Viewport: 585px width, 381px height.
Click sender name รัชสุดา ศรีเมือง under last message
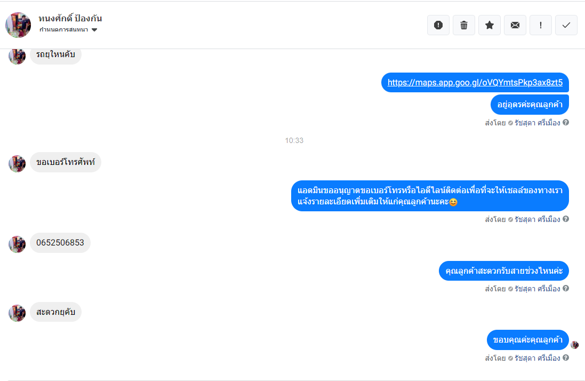tap(537, 358)
